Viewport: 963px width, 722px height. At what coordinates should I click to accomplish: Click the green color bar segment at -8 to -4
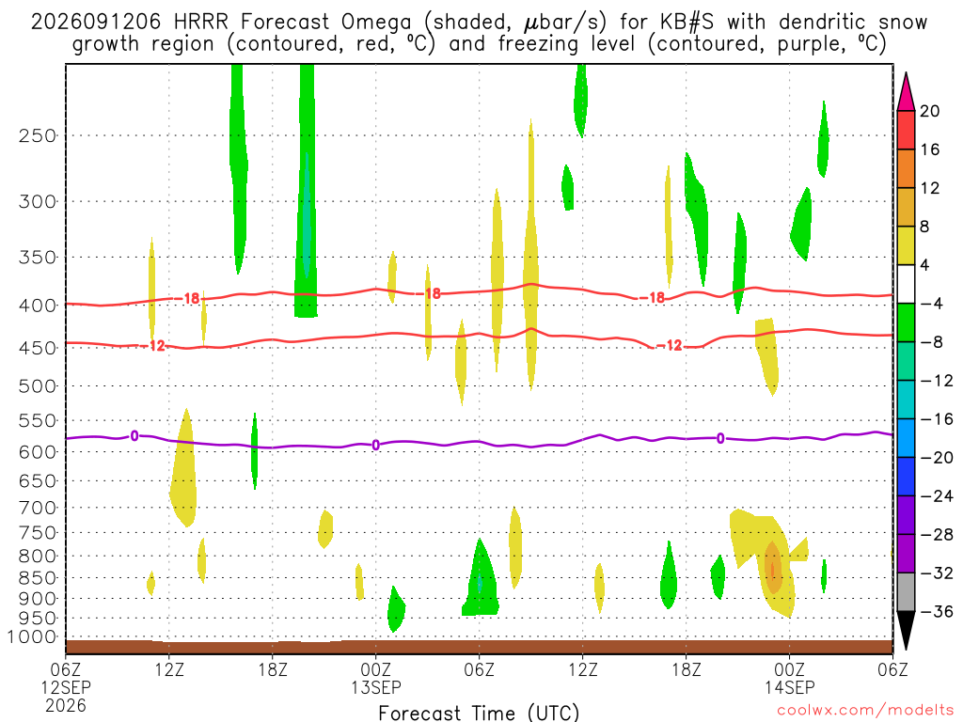(x=906, y=322)
